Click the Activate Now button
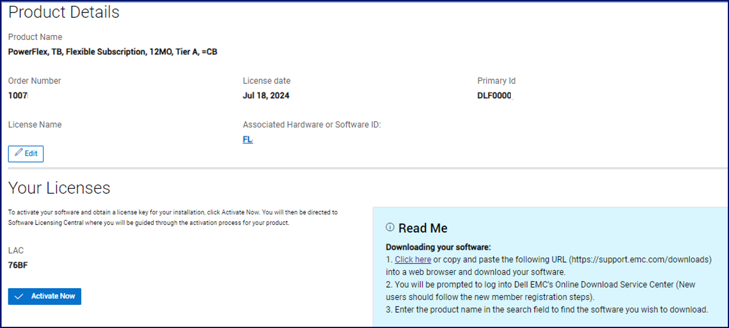The image size is (729, 328). tap(45, 296)
